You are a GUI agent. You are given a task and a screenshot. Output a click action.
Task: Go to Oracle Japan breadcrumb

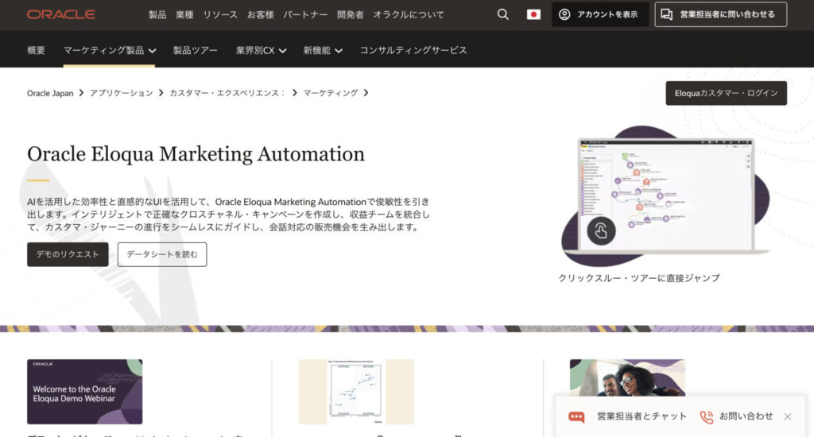pos(50,93)
